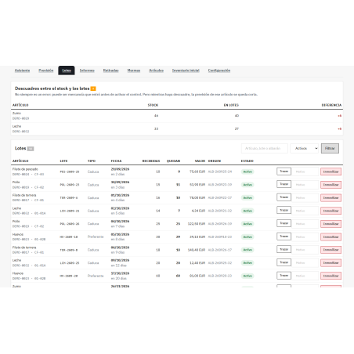
Task: Focus the artículo, lote o albarán search field
Action: [x=265, y=148]
